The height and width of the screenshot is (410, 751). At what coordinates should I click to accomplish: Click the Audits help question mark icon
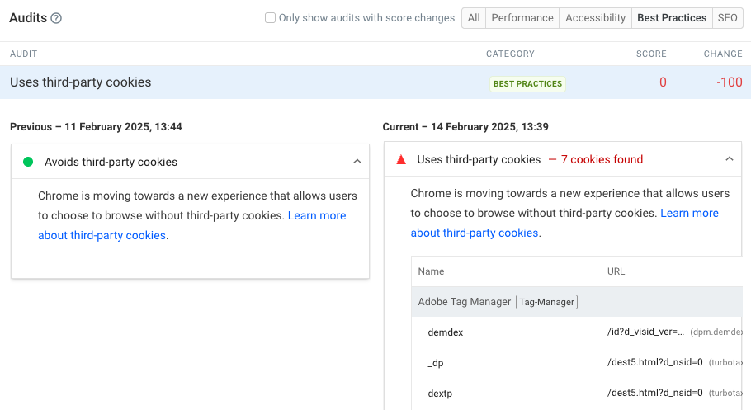click(56, 18)
